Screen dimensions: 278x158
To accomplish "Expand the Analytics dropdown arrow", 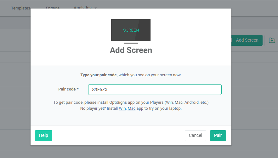I will [x=95, y=8].
